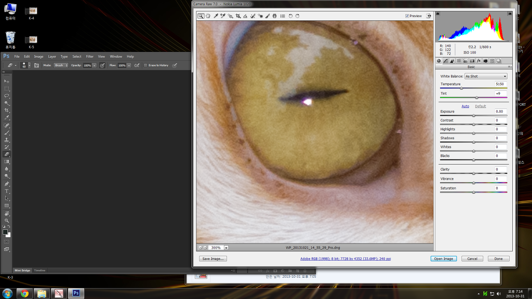Enable Erase to History checkbox

coord(145,65)
